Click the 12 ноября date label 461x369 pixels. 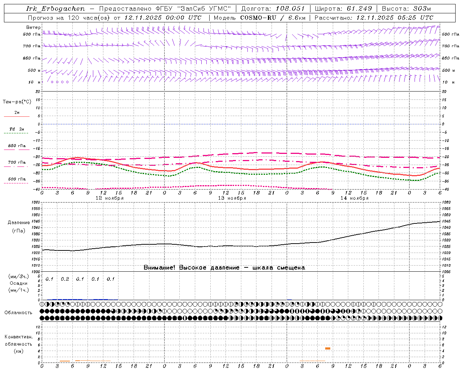[109, 198]
